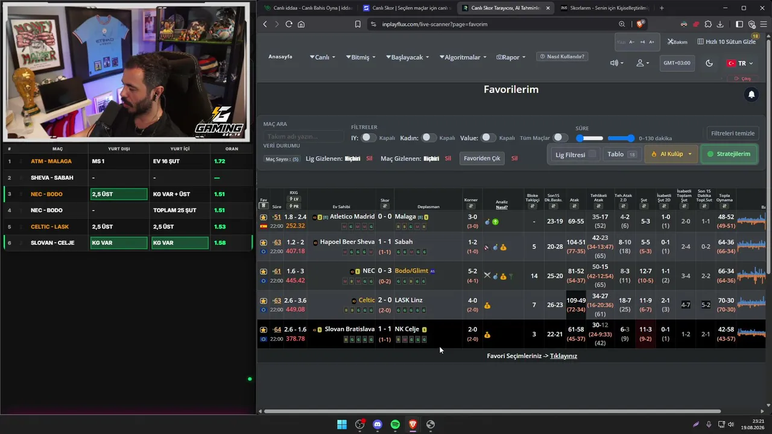Open Stratejilerim button
The image size is (772, 434).
pos(729,154)
